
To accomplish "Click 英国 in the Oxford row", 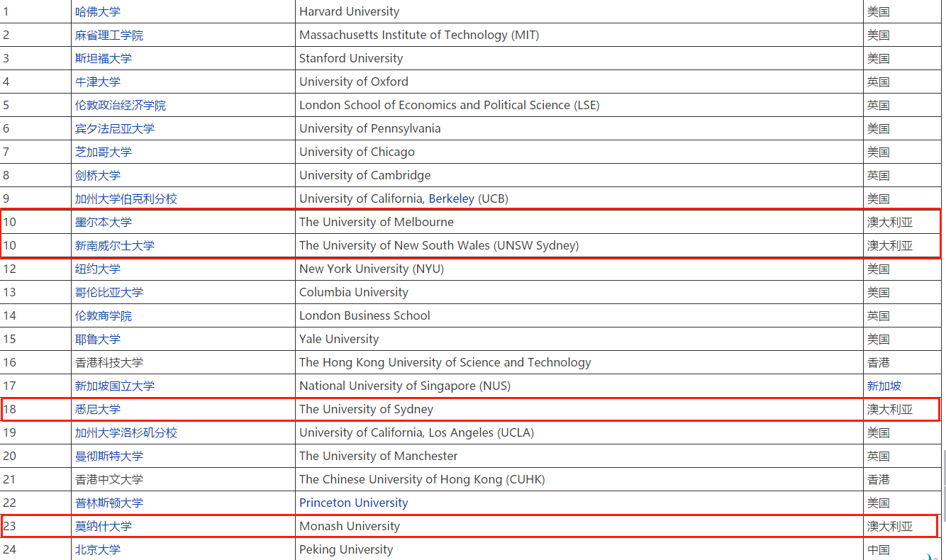I will click(879, 82).
